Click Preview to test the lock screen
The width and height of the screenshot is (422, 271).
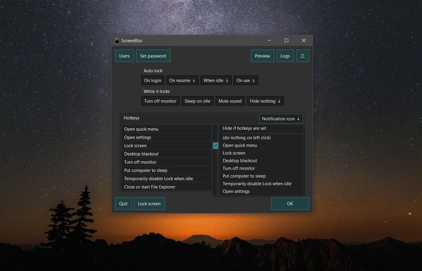coord(262,55)
